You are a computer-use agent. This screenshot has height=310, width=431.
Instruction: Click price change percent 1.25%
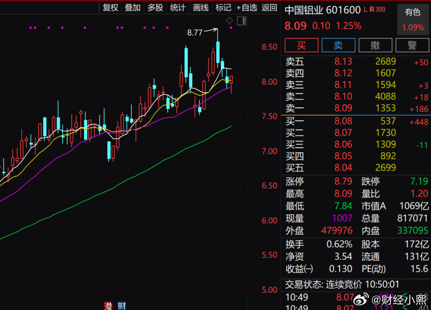[349, 26]
